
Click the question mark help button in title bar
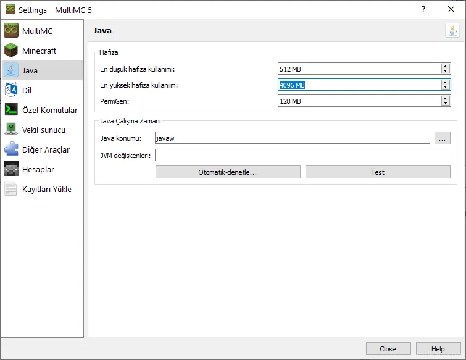423,9
